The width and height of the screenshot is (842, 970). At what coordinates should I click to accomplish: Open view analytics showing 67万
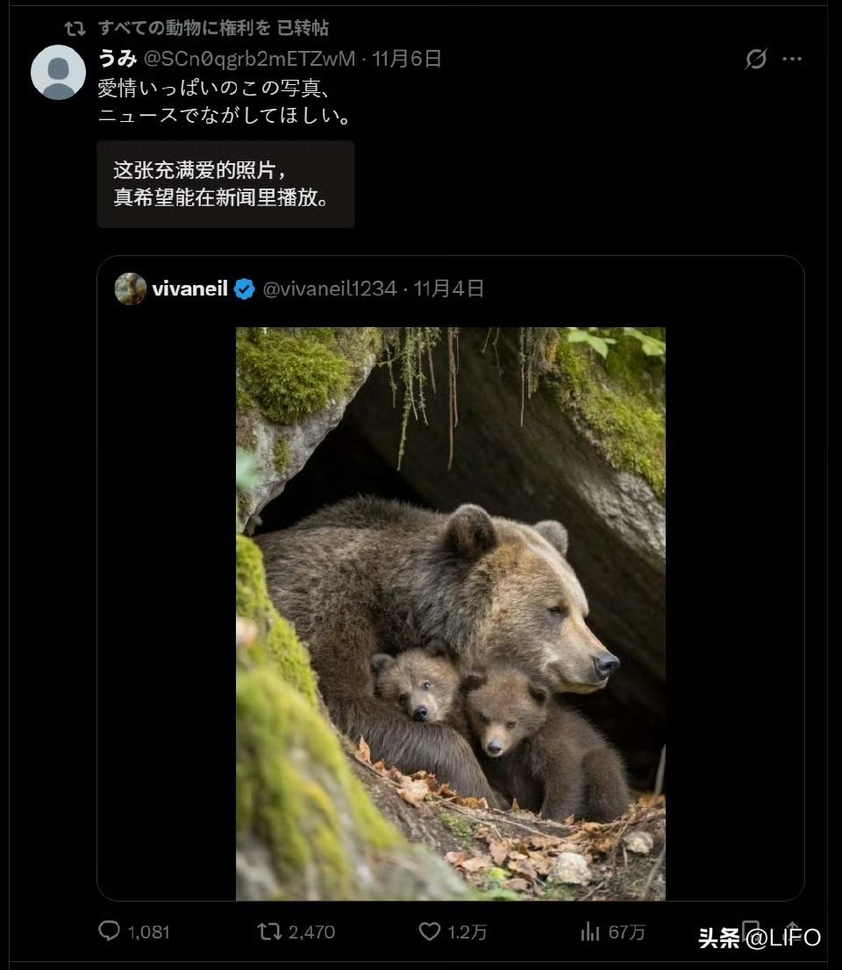(x=590, y=931)
